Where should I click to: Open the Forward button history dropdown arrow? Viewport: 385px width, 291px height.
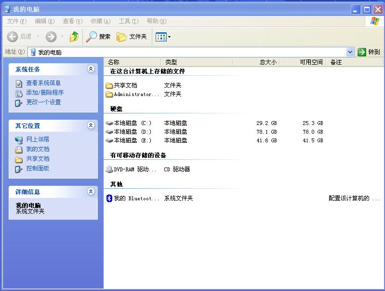62,37
